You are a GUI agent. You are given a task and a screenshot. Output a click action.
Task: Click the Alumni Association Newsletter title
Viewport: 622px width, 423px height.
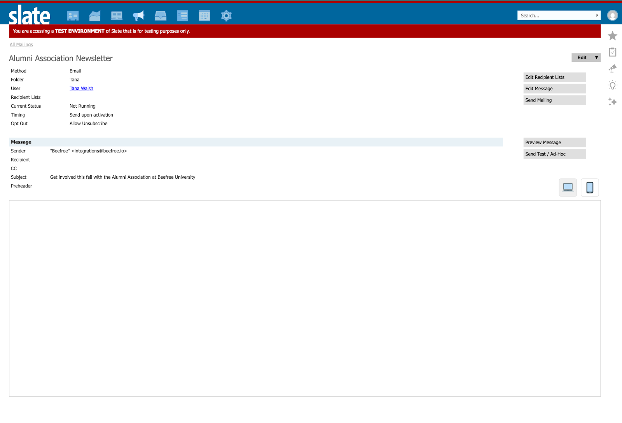61,58
